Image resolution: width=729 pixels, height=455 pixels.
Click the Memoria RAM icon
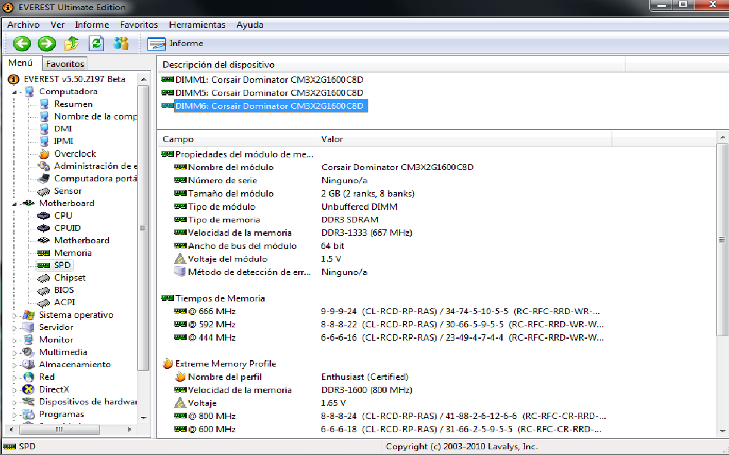coord(44,253)
